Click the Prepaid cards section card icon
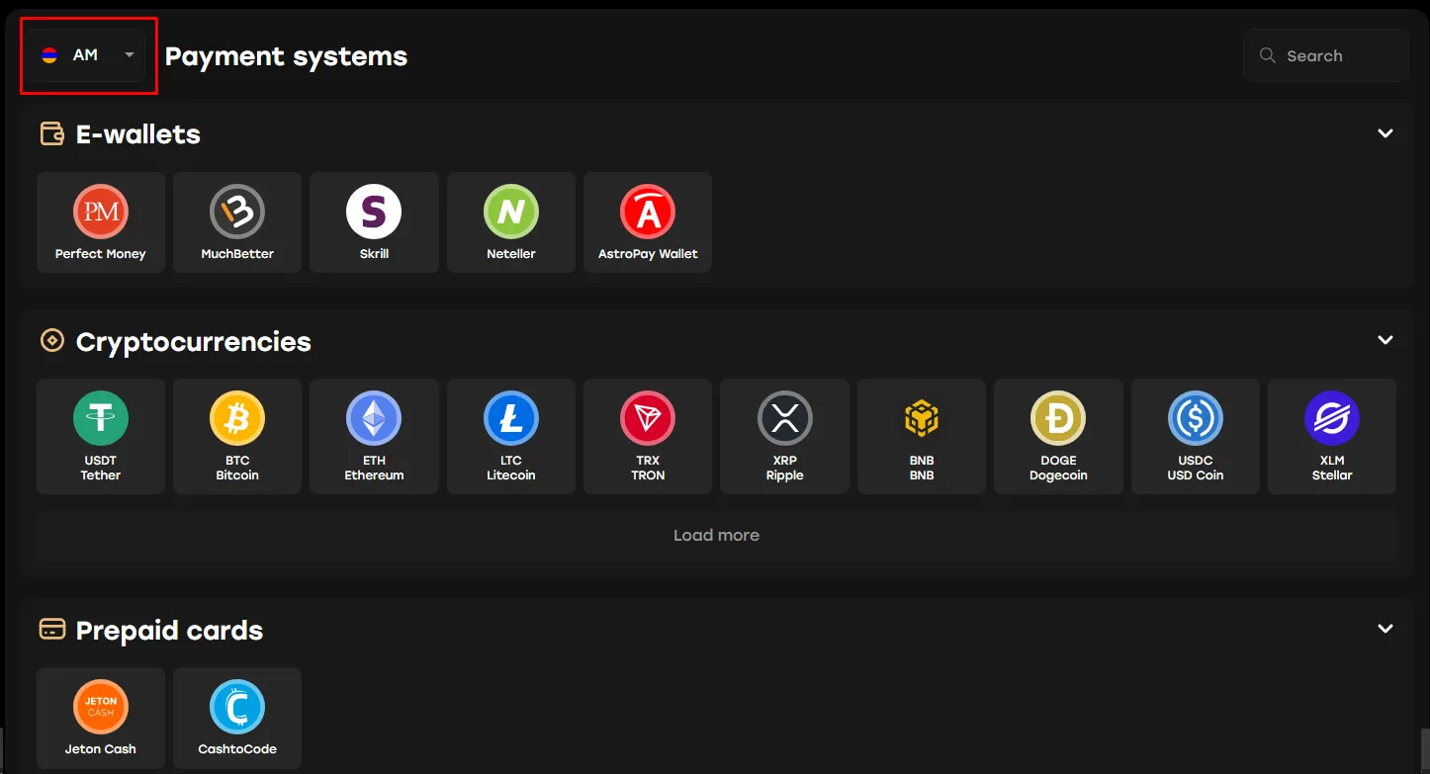 tap(51, 629)
